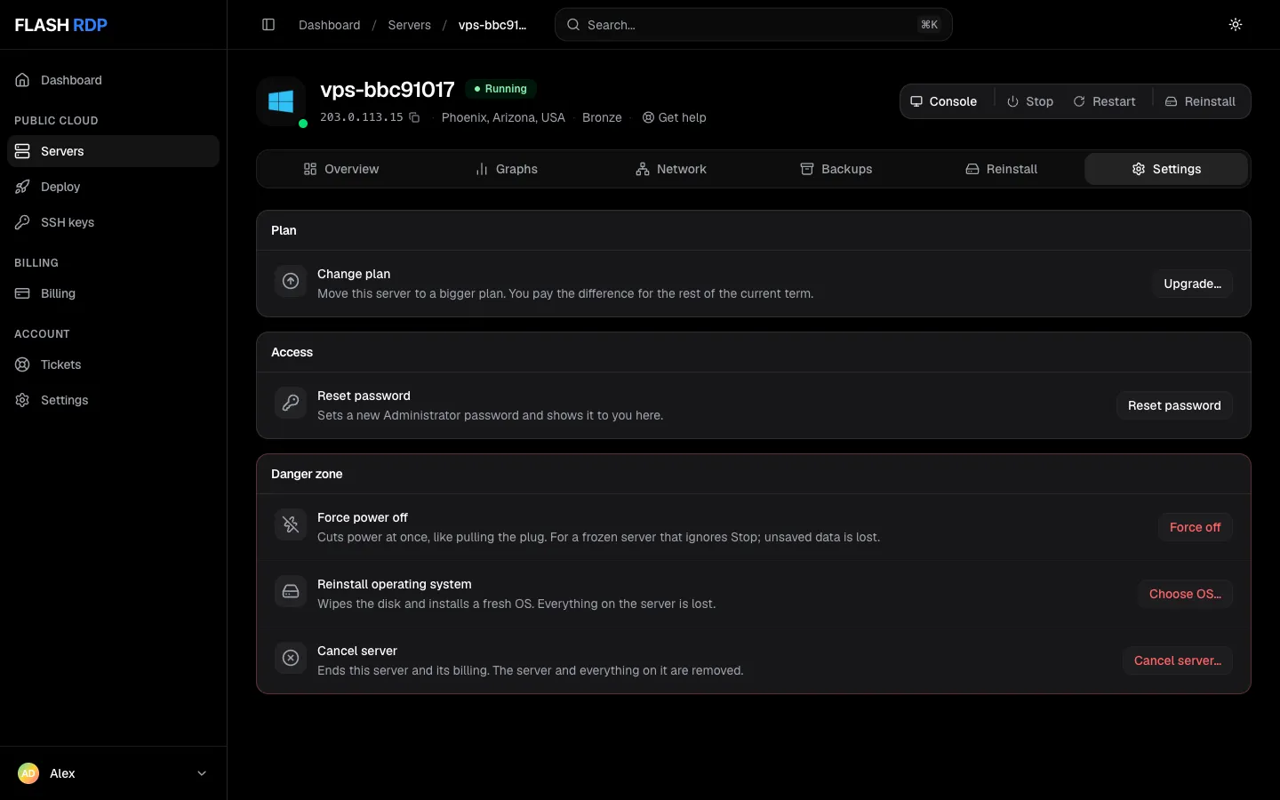Click the FLASH RDP logo
1280x800 pixels.
click(61, 25)
